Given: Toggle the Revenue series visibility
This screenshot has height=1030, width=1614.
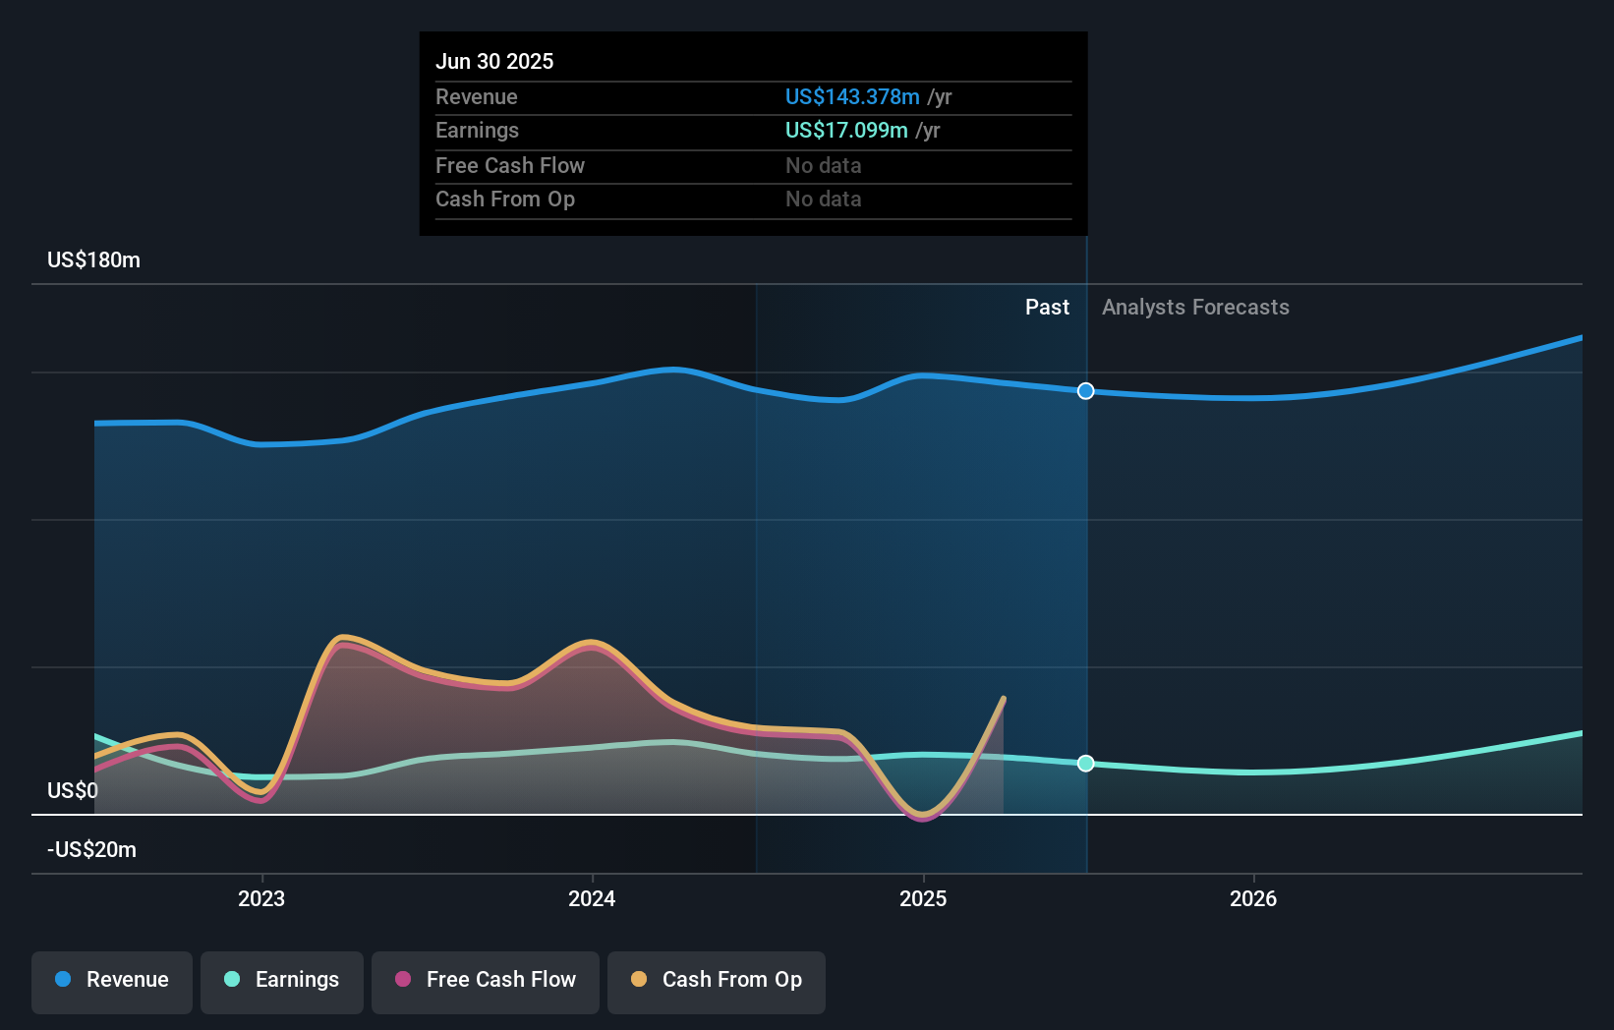Looking at the screenshot, I should (111, 982).
